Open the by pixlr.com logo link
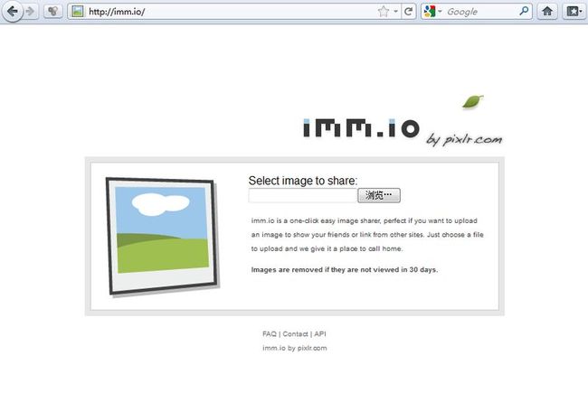Viewport: 588px width, 402px height. (464, 140)
